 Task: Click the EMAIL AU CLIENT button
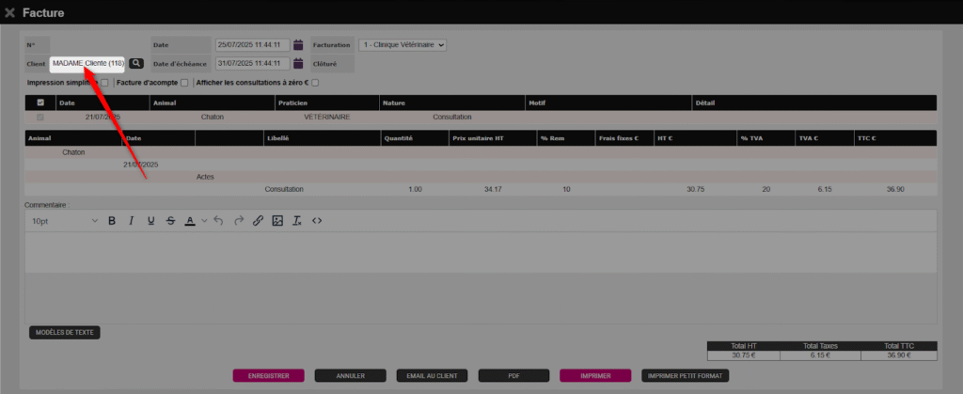point(434,375)
